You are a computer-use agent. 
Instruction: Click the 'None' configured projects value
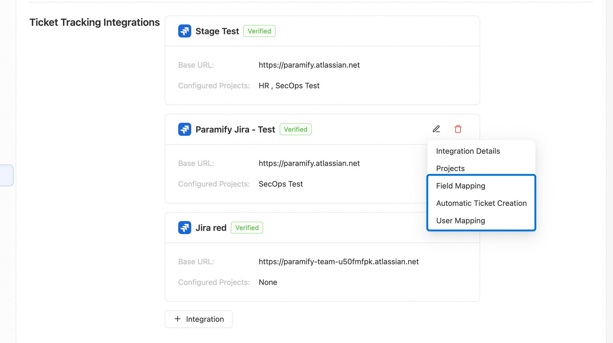click(x=268, y=282)
